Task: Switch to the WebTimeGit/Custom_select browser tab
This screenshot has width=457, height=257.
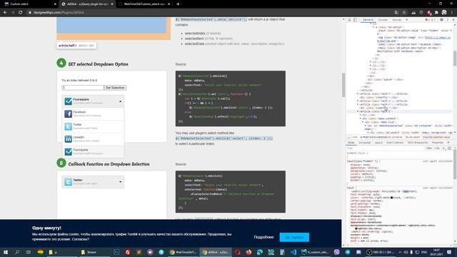Action: pos(145,4)
